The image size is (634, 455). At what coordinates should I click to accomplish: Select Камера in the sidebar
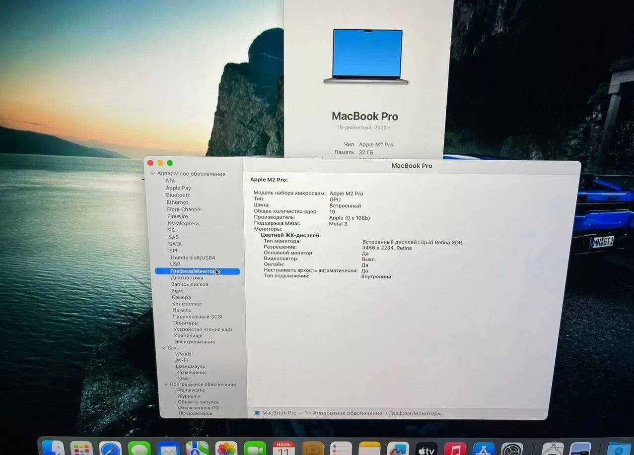[x=181, y=297]
